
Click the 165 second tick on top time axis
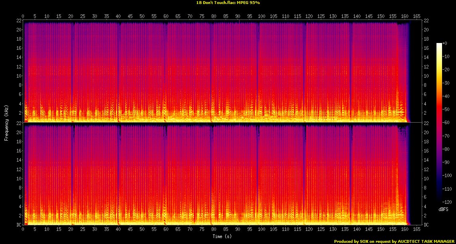click(x=417, y=16)
